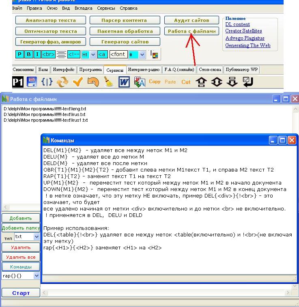The image size is (299, 307).
Task: Switch to the Синонимы tab
Action: (24, 70)
